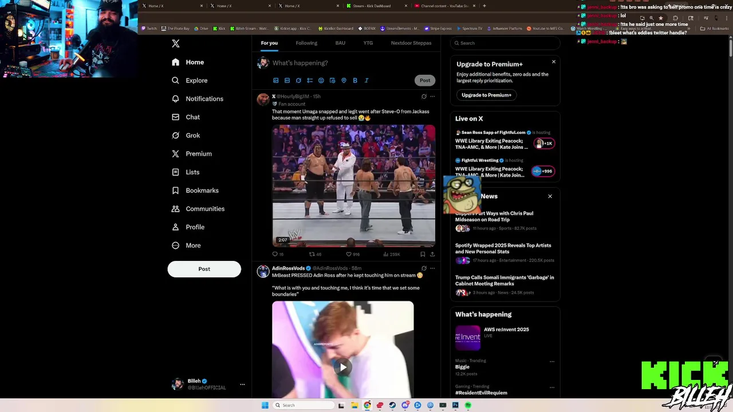
Task: Add media image in composer toolbar
Action: [275, 81]
